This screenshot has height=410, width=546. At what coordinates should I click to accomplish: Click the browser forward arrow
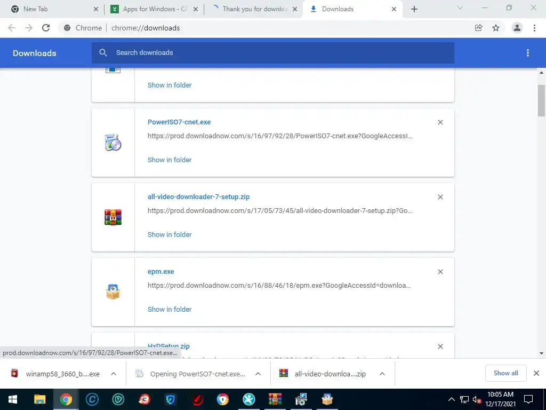(x=29, y=28)
